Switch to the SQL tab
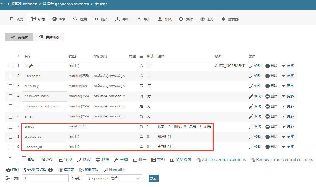Screen dimensions: 316x187 click(x=59, y=19)
